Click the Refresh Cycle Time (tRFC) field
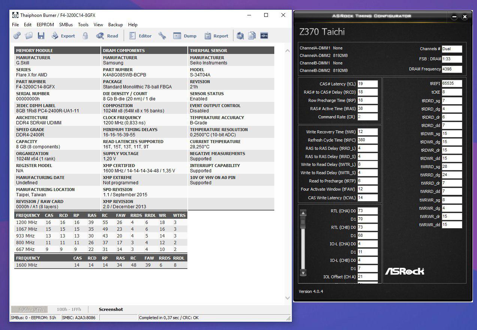477x330 pixels. coord(368,140)
